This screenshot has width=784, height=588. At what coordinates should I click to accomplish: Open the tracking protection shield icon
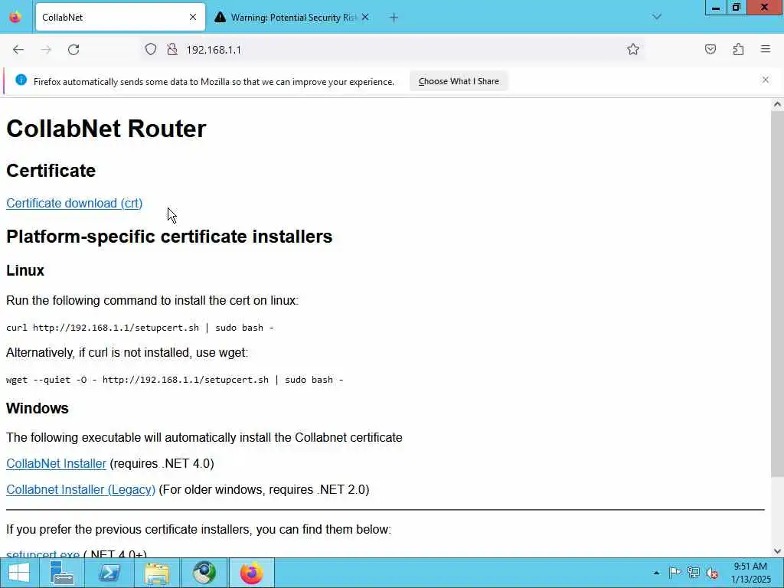coord(151,49)
